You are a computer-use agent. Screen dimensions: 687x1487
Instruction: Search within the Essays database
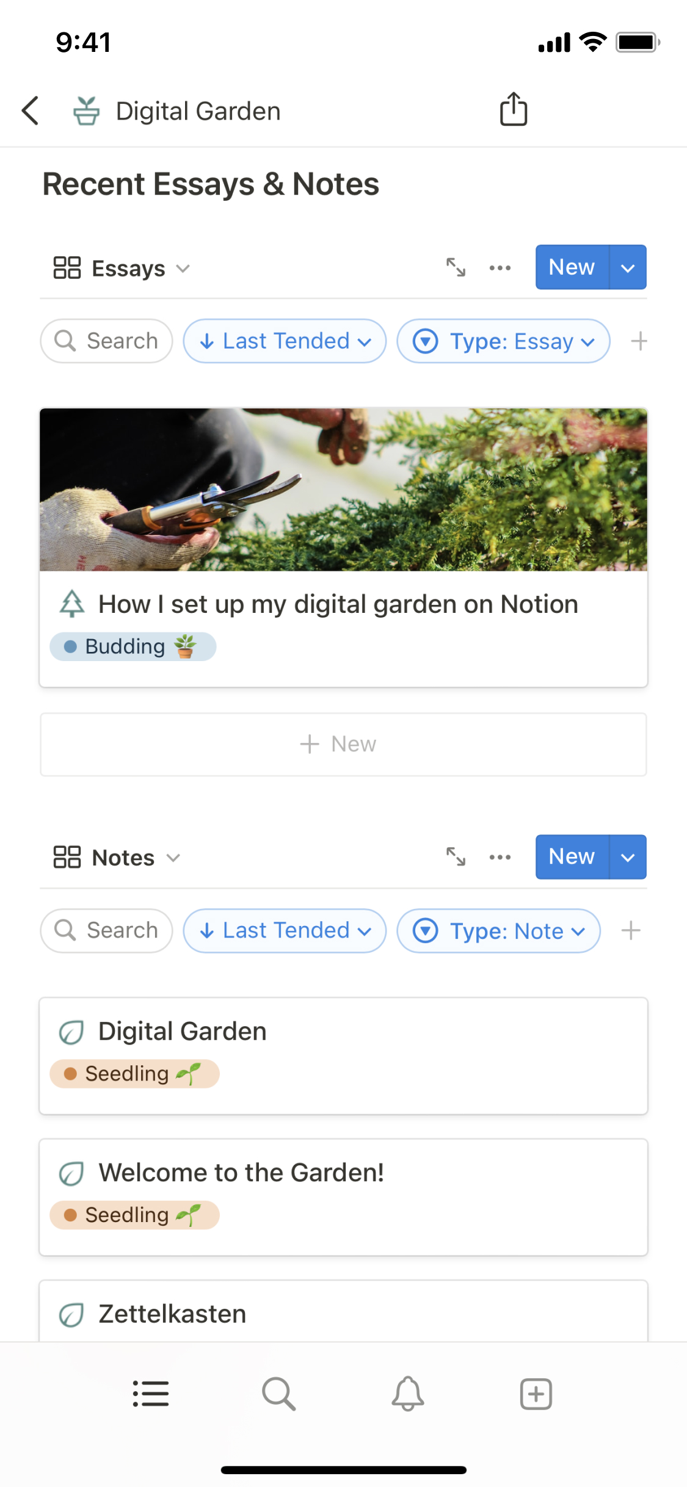(x=107, y=341)
